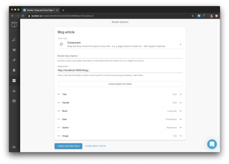Click the Long text type label
229x164 pixels.
click(x=172, y=111)
